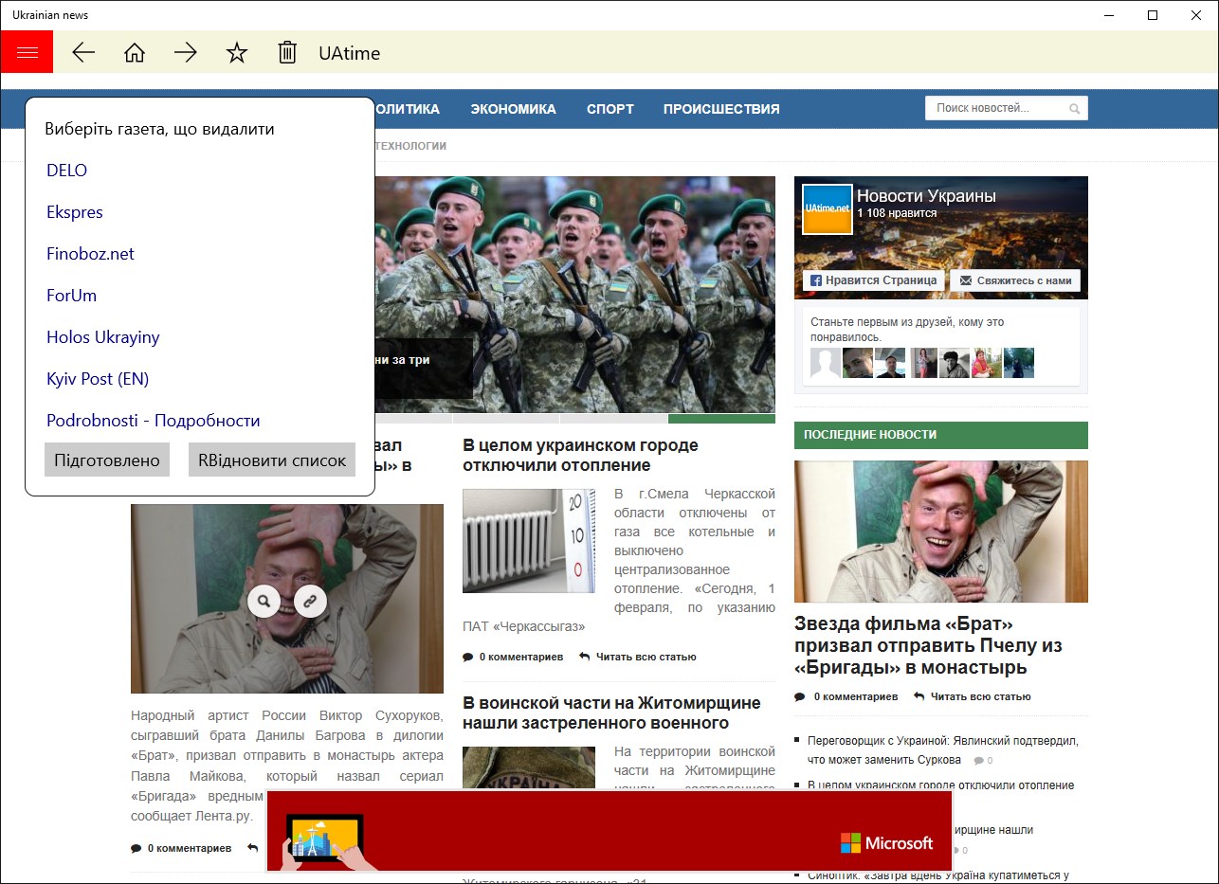The width and height of the screenshot is (1219, 884).
Task: Click the Свяжитесь с нами button
Action: (1014, 280)
